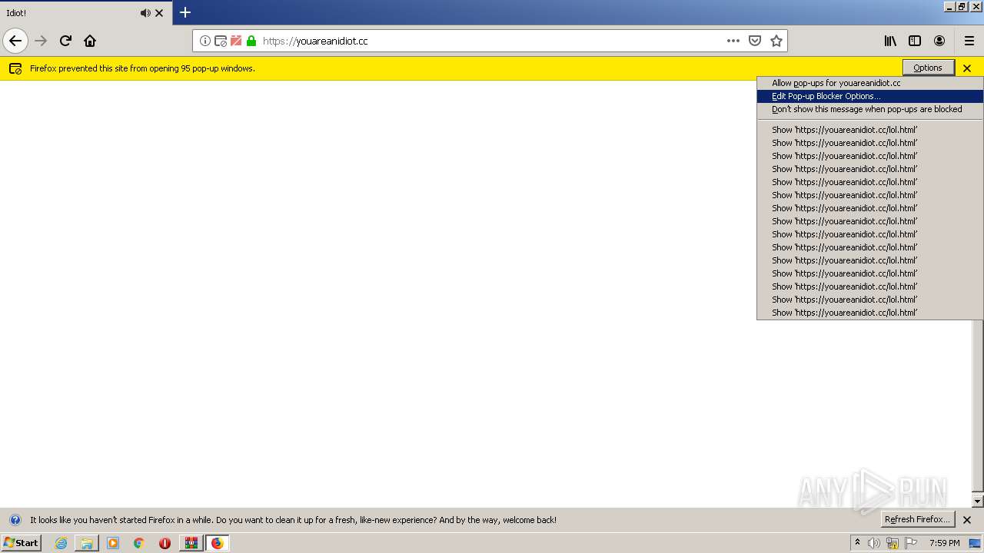This screenshot has height=553, width=984.
Task: Open the page actions three-dot menu
Action: [733, 41]
